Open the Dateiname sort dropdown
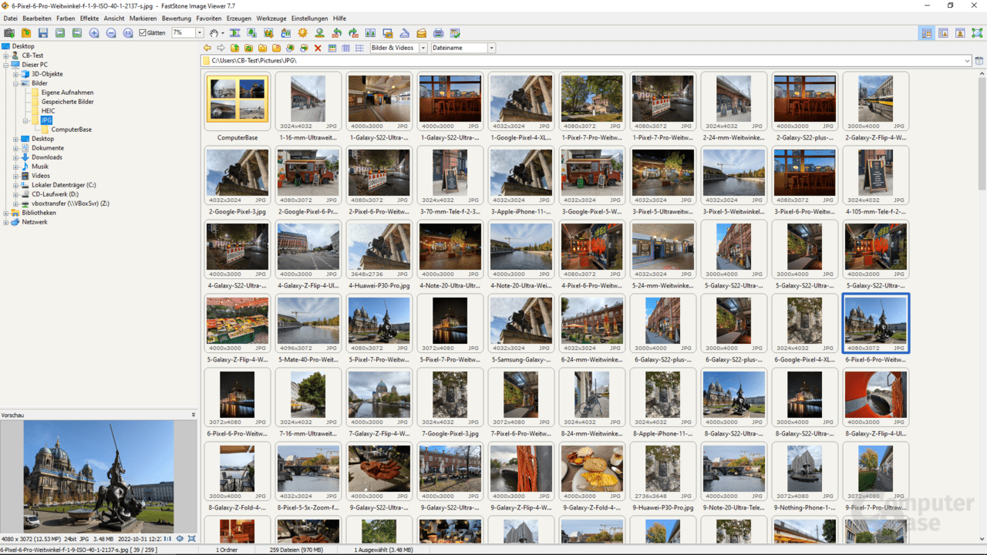Viewport: 987px width, 555px height. (x=491, y=48)
